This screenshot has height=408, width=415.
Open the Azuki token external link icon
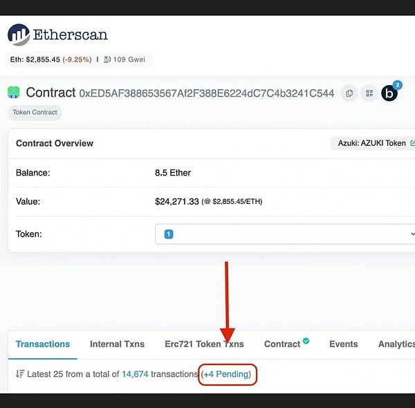click(412, 143)
